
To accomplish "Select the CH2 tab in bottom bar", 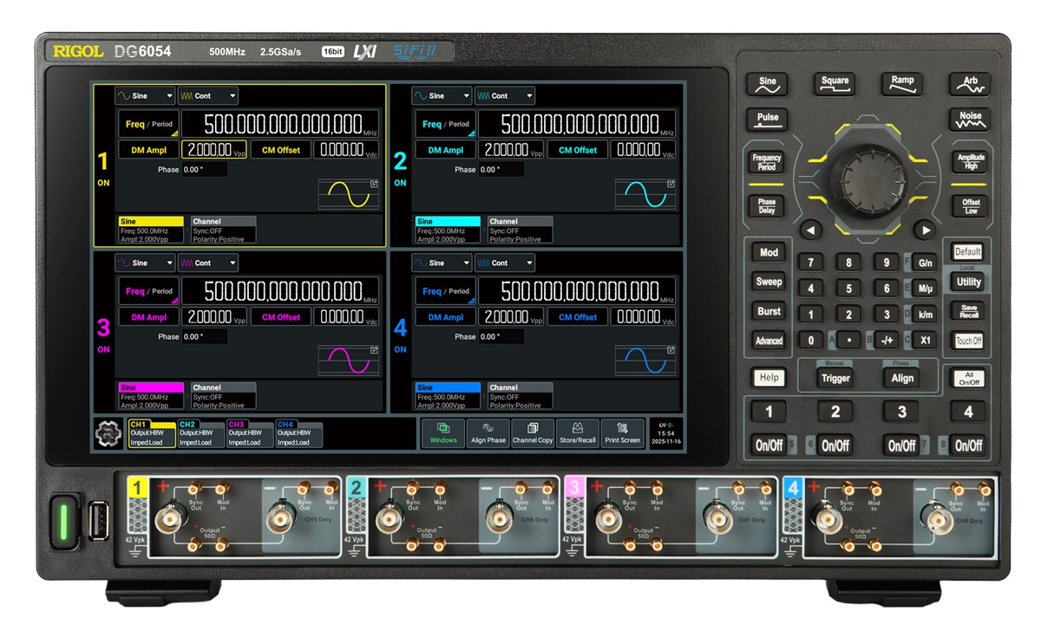I will (200, 433).
